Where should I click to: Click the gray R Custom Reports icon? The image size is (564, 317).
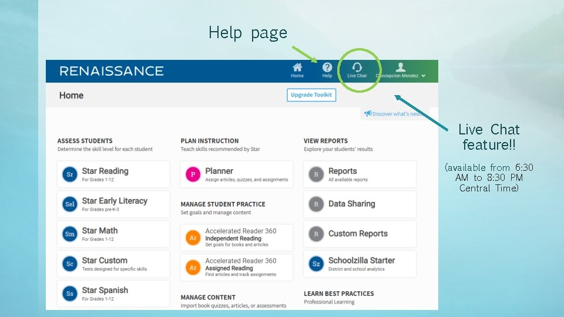point(316,234)
